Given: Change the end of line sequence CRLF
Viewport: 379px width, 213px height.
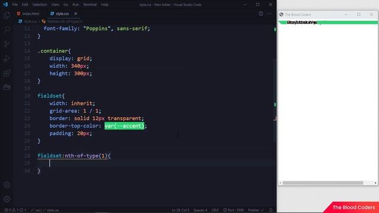Looking at the screenshot, I should pos(215,210).
